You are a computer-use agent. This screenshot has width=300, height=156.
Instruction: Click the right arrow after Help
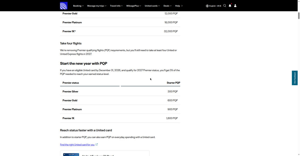pyautogui.click(x=182, y=6)
